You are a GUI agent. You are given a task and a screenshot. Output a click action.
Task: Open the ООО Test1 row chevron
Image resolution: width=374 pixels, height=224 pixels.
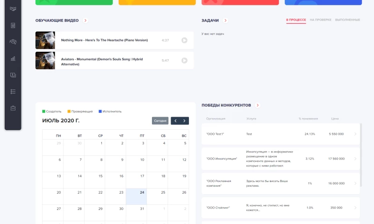(x=355, y=134)
